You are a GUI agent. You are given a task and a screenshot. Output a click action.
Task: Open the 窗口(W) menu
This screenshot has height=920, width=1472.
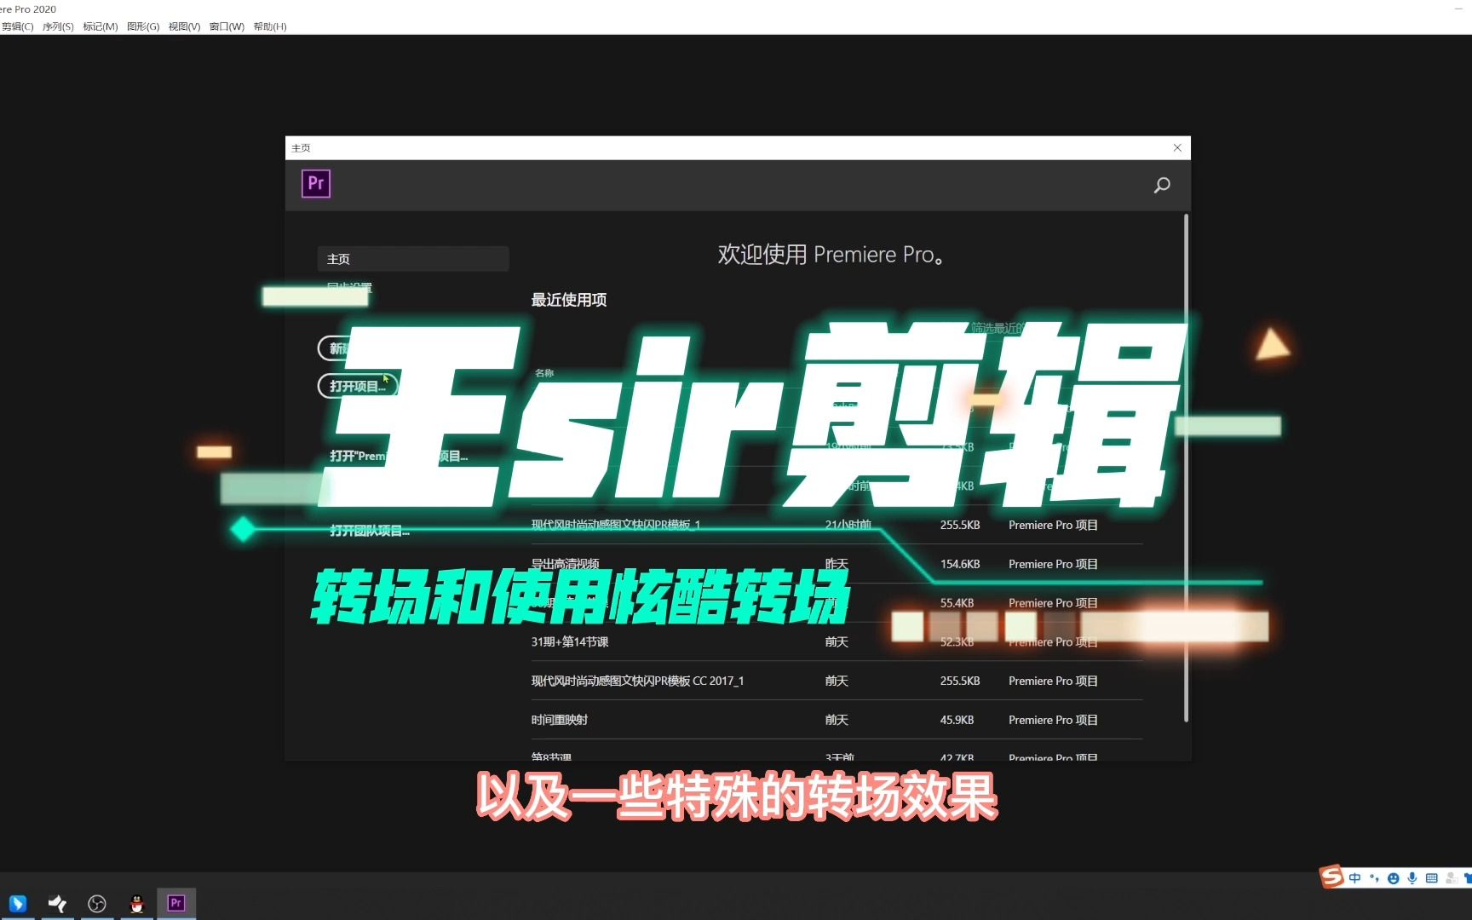227,26
